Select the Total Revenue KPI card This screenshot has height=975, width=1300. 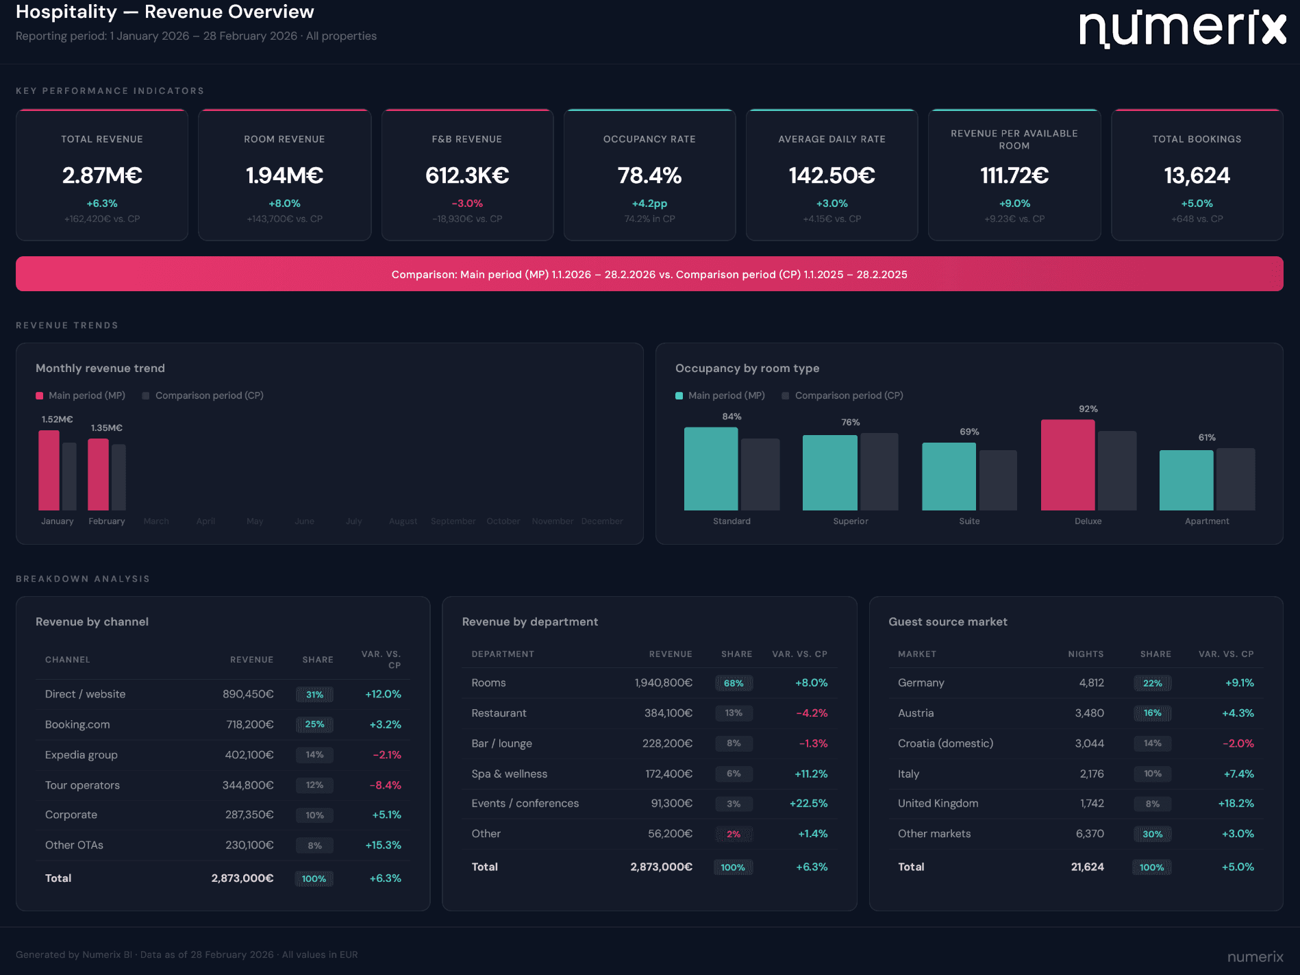click(x=101, y=175)
